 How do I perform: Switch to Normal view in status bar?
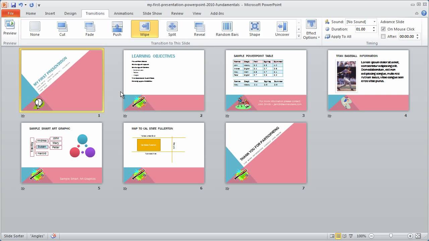[x=332, y=236]
